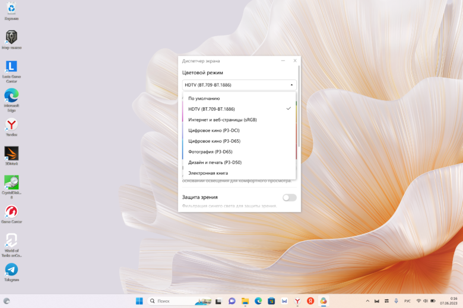Click the taskbar Поиск search box

[x=179, y=301]
